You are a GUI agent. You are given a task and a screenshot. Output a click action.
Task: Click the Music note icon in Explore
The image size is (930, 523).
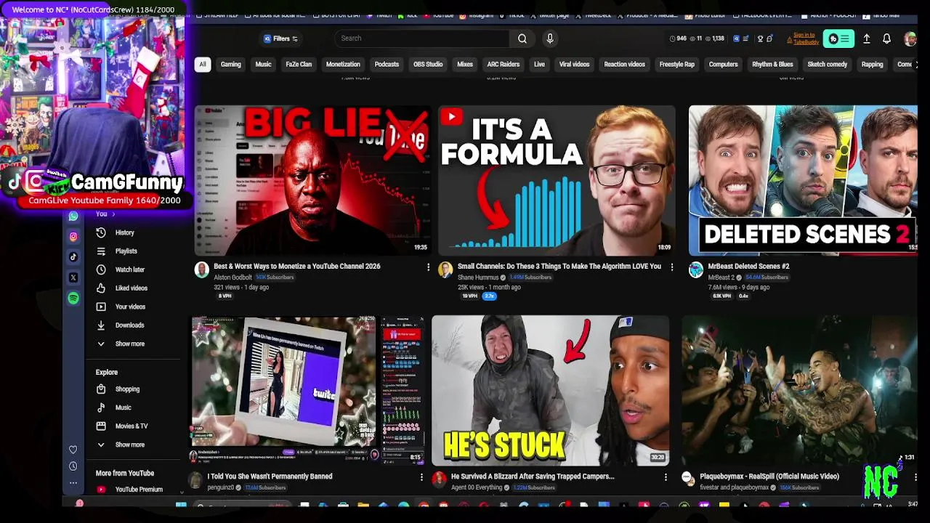(101, 408)
